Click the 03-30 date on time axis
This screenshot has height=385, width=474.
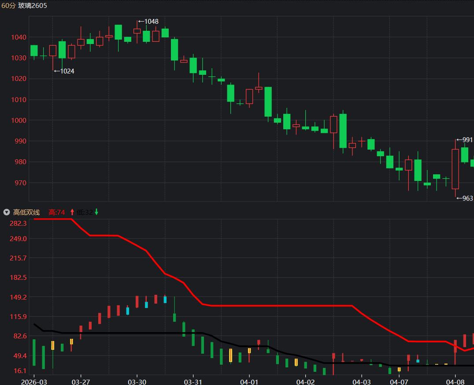pyautogui.click(x=137, y=381)
